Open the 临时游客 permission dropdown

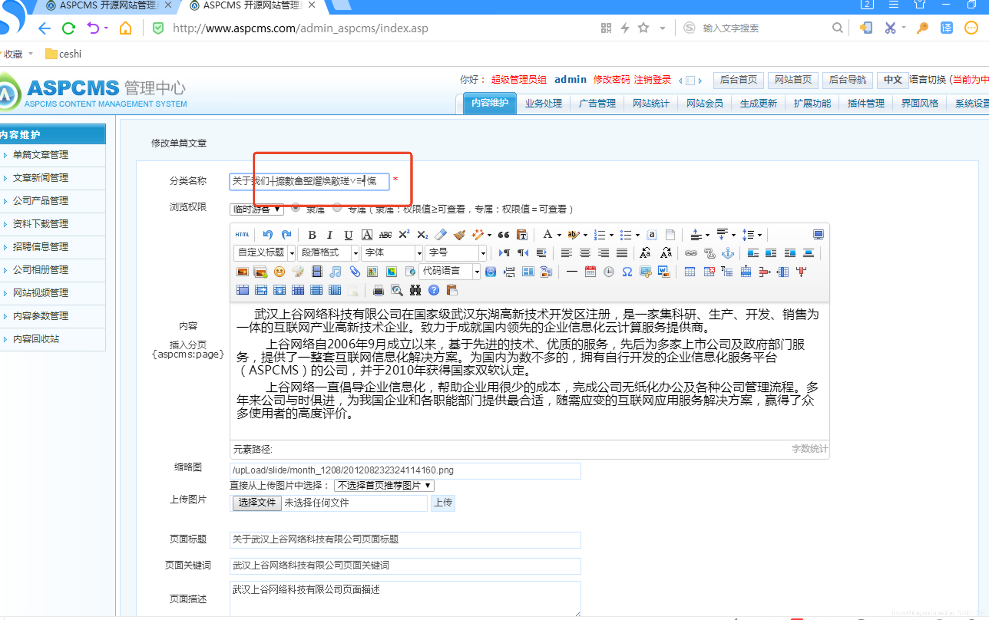tap(256, 209)
